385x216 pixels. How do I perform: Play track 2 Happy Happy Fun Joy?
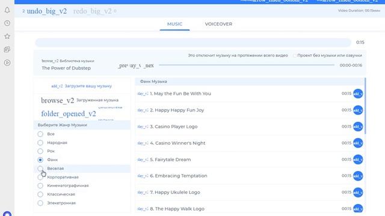click(143, 110)
